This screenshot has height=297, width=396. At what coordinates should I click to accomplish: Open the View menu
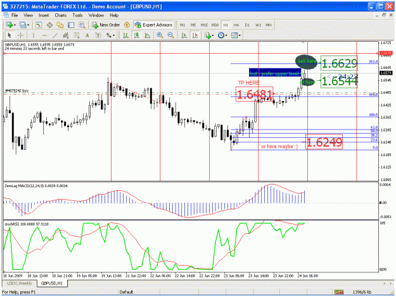(29, 15)
